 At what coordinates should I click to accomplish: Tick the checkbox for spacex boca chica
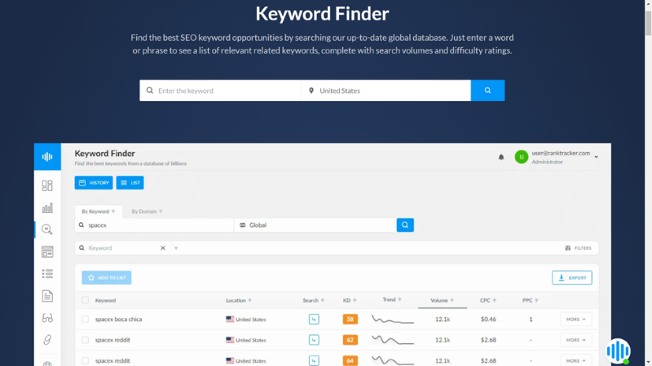click(x=86, y=319)
